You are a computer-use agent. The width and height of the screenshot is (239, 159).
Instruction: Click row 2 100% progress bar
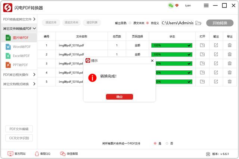pyautogui.click(x=172, y=54)
